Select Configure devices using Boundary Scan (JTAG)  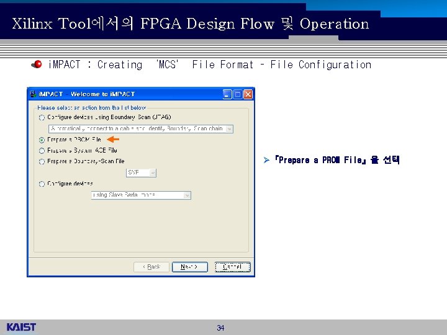point(42,117)
